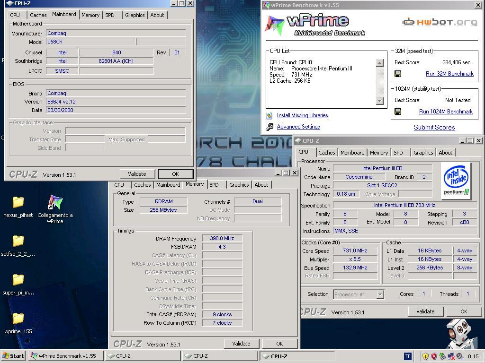This screenshot has height=363, width=485.
Task: Open About tab in CPU info window
Action: coord(445,153)
